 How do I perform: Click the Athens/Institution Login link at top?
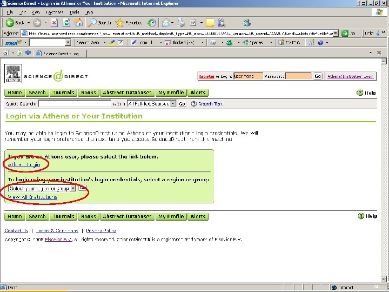coord(351,76)
